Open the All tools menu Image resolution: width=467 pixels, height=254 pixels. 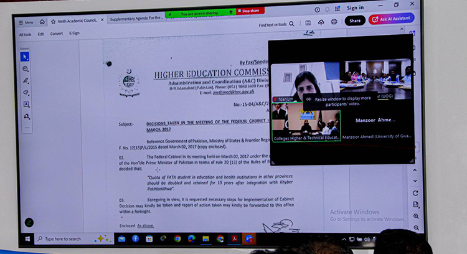(26, 34)
